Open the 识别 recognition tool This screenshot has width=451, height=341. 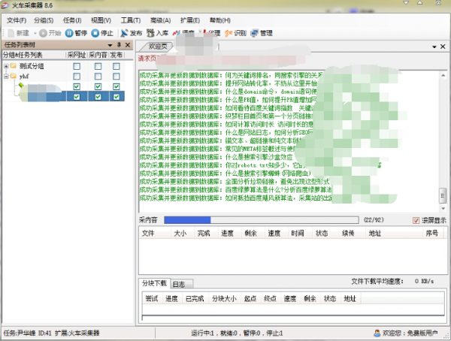(229, 33)
